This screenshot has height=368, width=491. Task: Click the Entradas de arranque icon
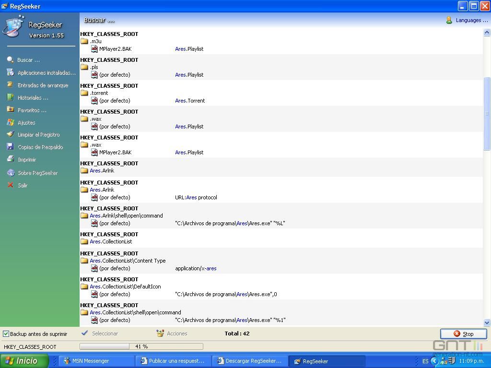pyautogui.click(x=11, y=85)
